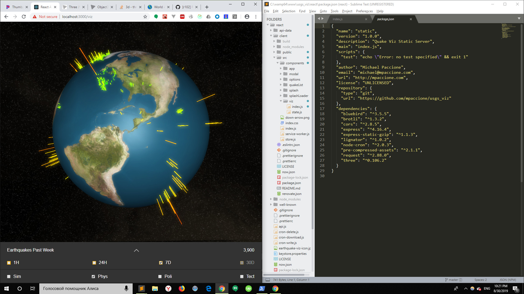Switch to the index.js editor tab
Screen dimensions: 524x294
click(x=338, y=19)
